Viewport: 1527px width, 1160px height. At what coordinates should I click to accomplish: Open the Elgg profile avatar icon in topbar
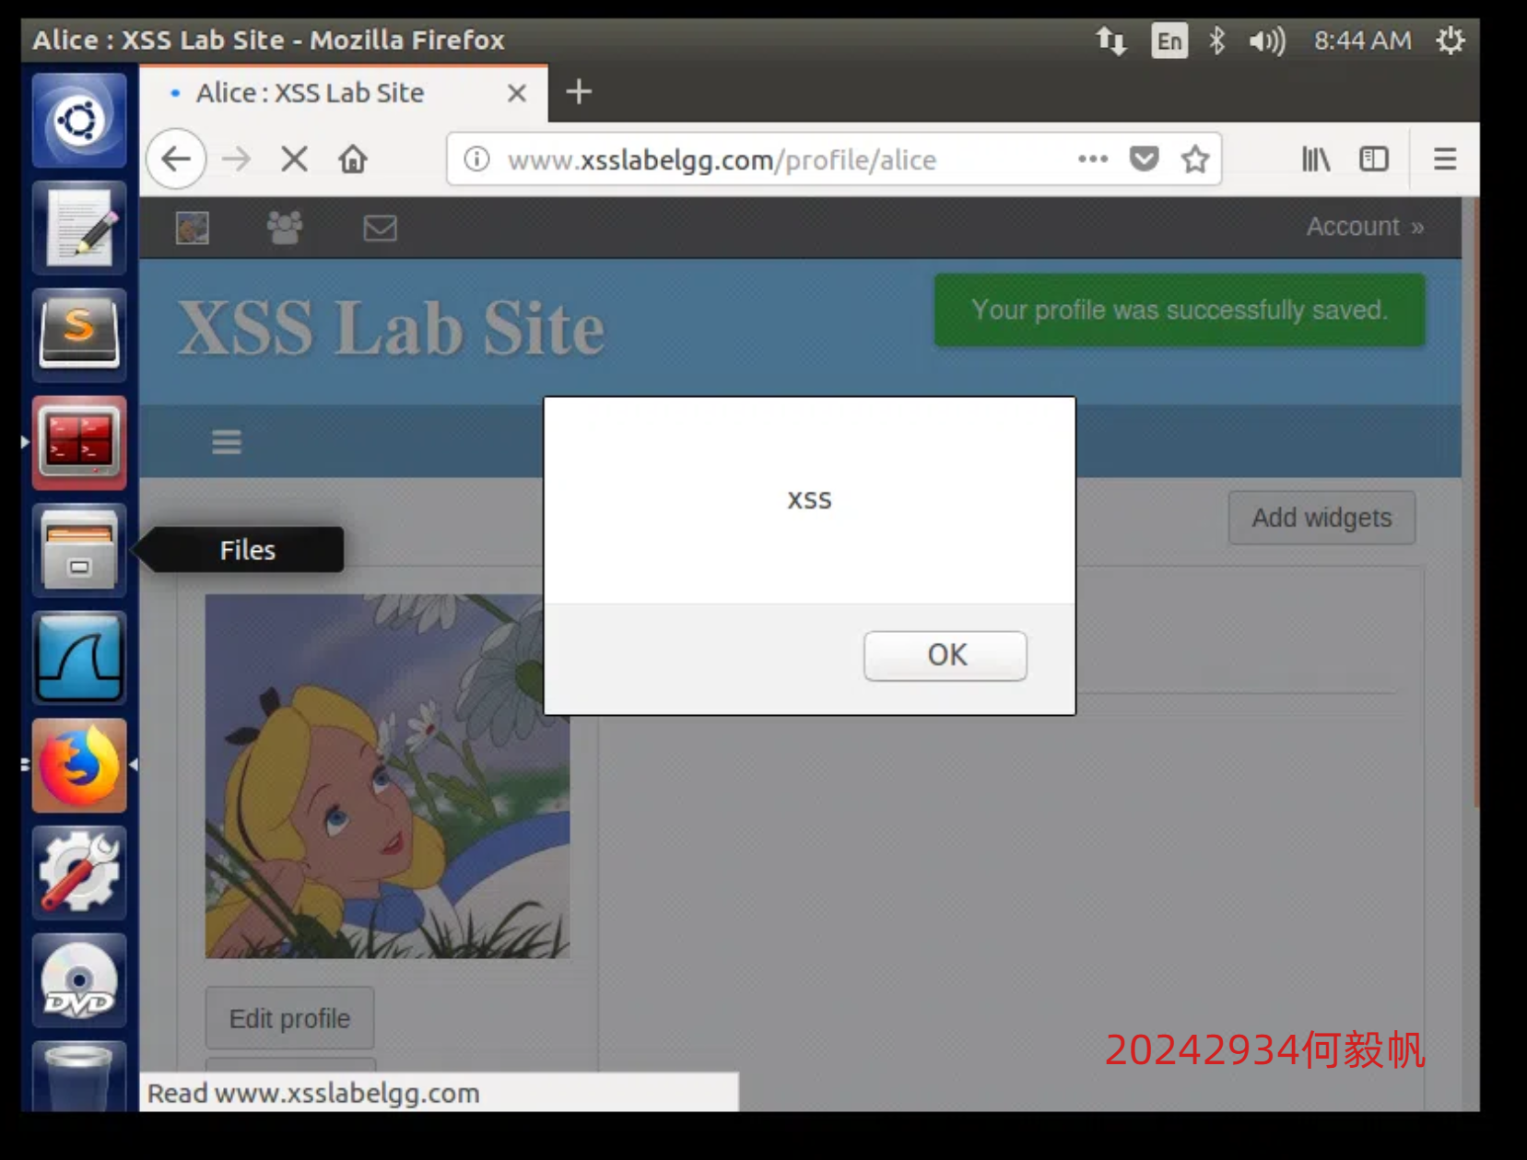click(193, 228)
